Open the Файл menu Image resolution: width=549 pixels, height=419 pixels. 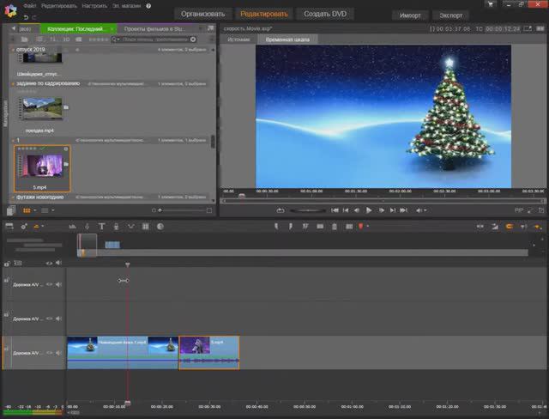30,6
